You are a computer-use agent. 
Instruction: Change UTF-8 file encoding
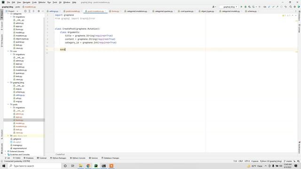click(x=247, y=161)
